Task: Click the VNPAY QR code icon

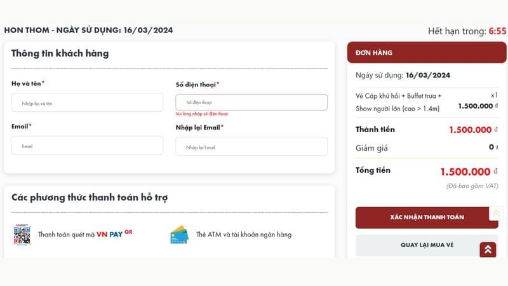Action: 22,235
